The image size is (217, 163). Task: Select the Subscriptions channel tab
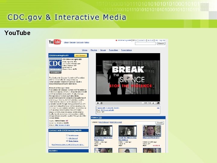[126, 50]
